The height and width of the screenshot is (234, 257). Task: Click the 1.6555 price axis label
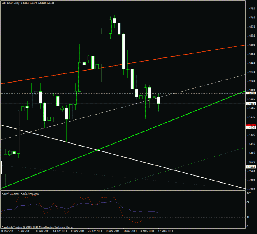[x=251, y=54]
